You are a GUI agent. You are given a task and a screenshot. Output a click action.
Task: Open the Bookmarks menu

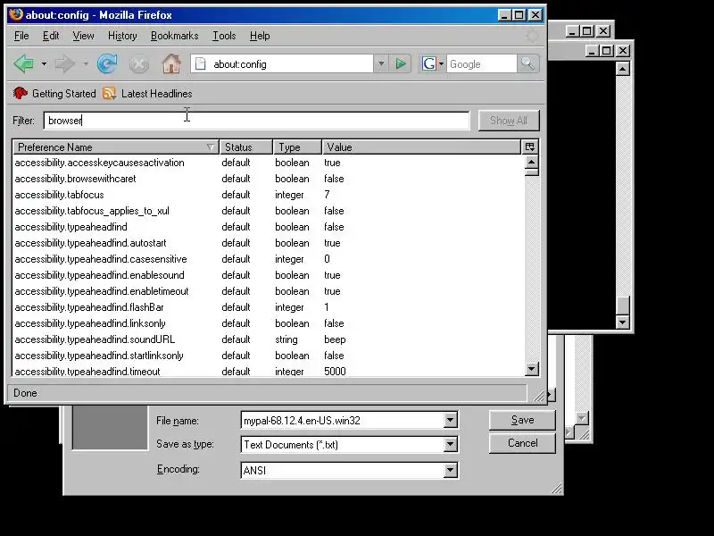(x=174, y=36)
